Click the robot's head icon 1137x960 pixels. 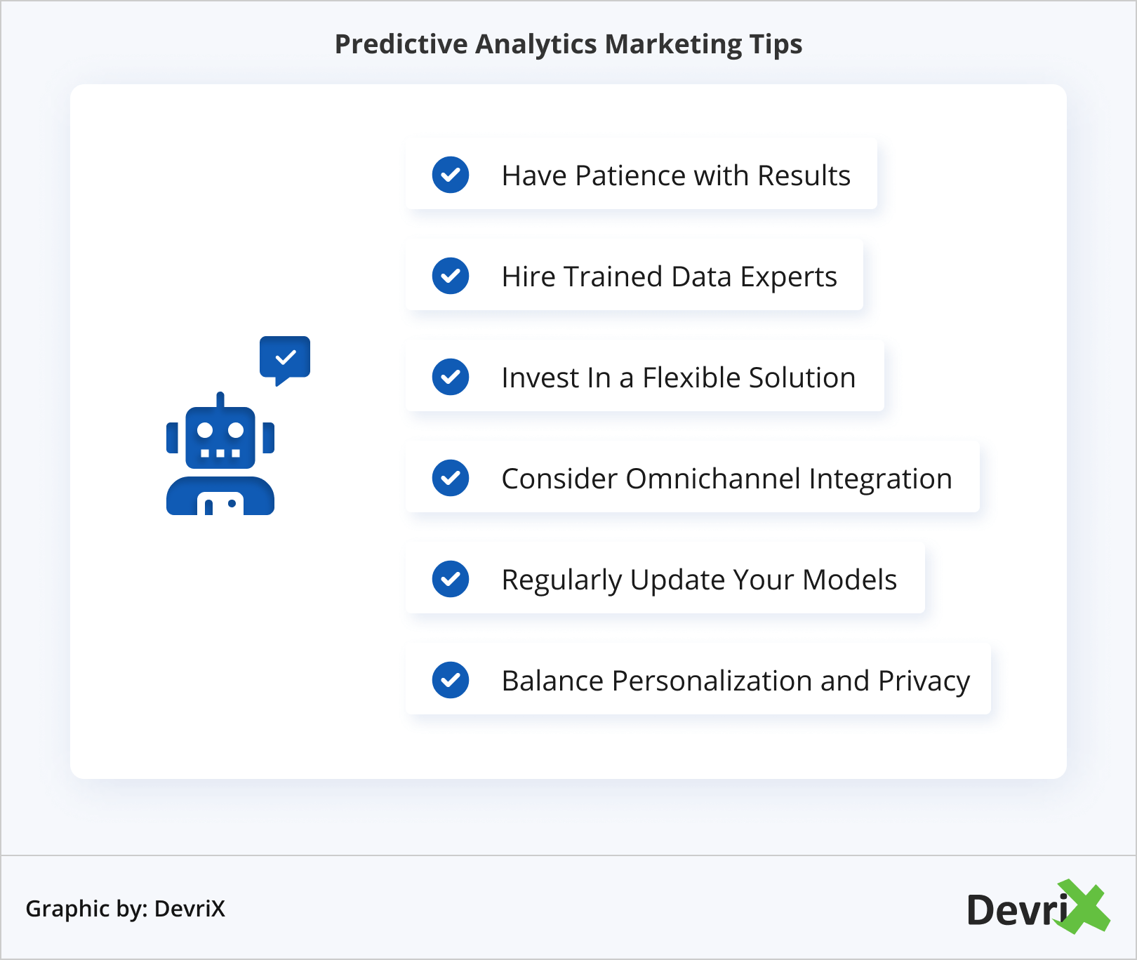(220, 436)
